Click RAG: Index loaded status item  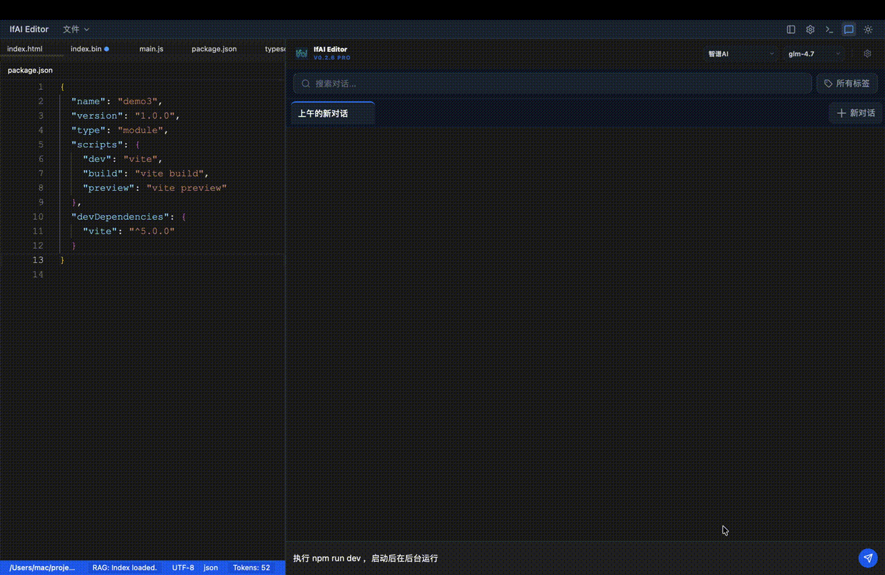coord(124,567)
